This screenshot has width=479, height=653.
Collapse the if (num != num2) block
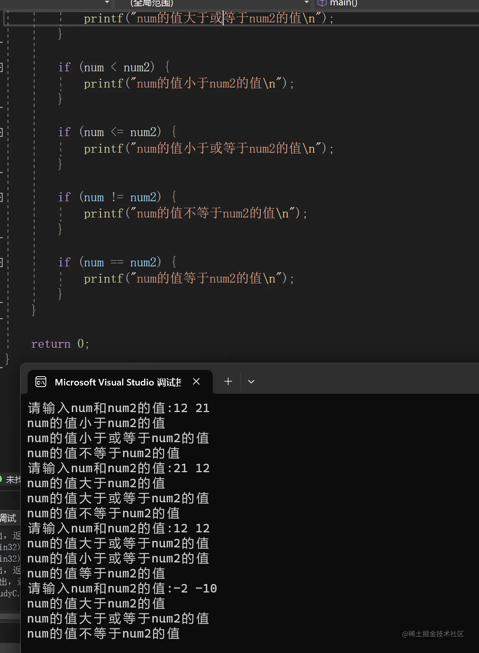coord(1,198)
